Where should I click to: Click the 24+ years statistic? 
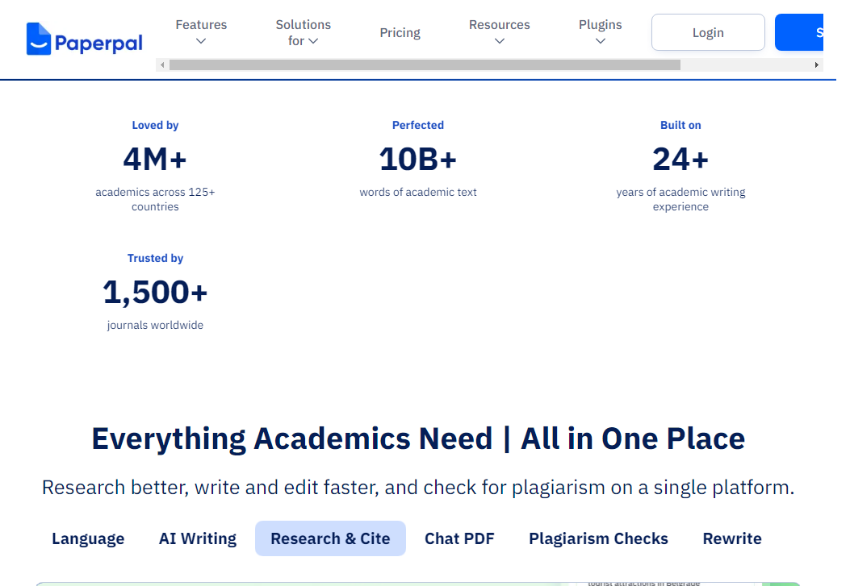pos(680,159)
